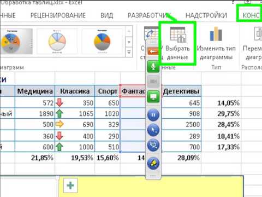Select the percentage cell 14,05%
262x197 pixels.
point(221,103)
